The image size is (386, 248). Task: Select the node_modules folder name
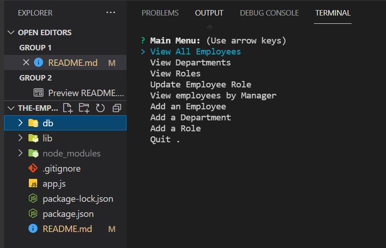pyautogui.click(x=72, y=154)
